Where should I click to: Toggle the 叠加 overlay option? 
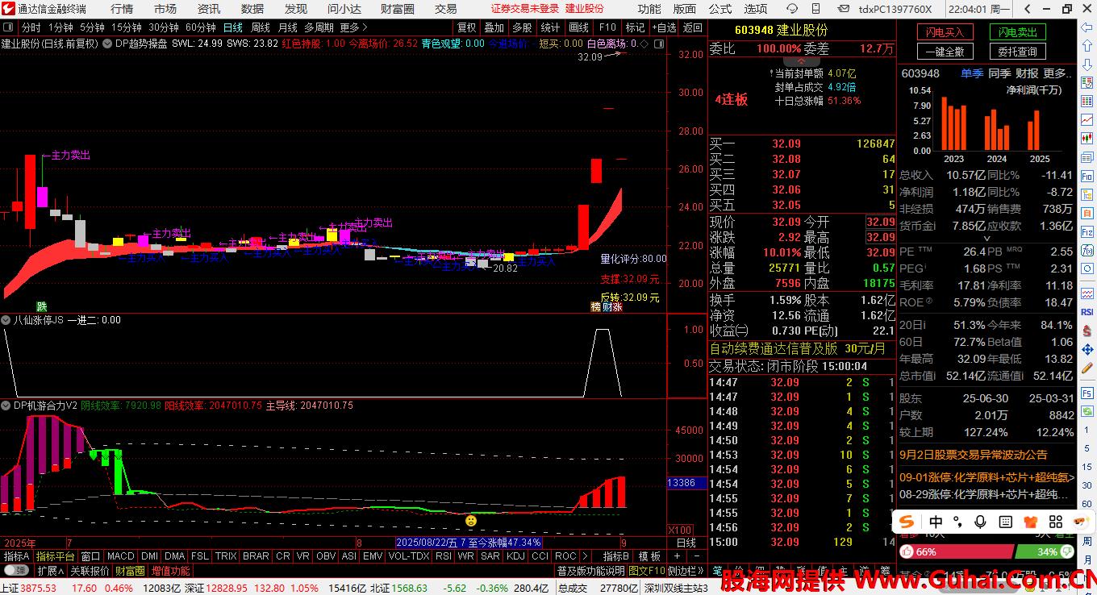click(494, 27)
